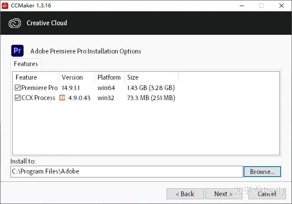Click the CCMaker app icon in title bar
The image size is (292, 204).
5,6
